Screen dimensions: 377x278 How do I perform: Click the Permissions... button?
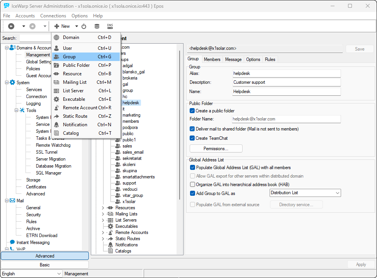point(216,149)
